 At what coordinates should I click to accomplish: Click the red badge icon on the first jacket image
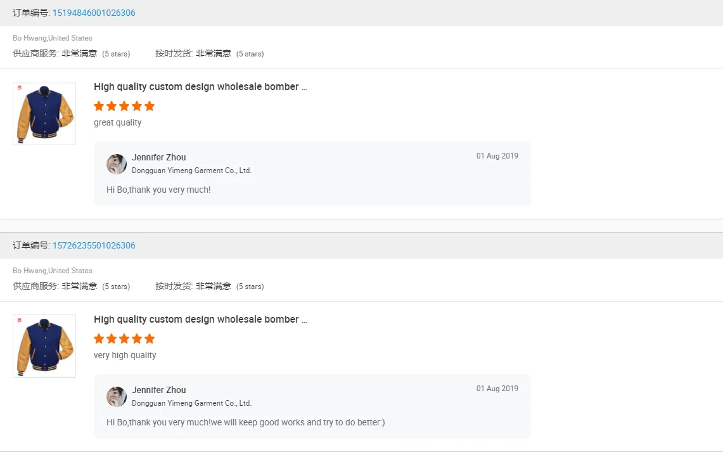point(20,87)
